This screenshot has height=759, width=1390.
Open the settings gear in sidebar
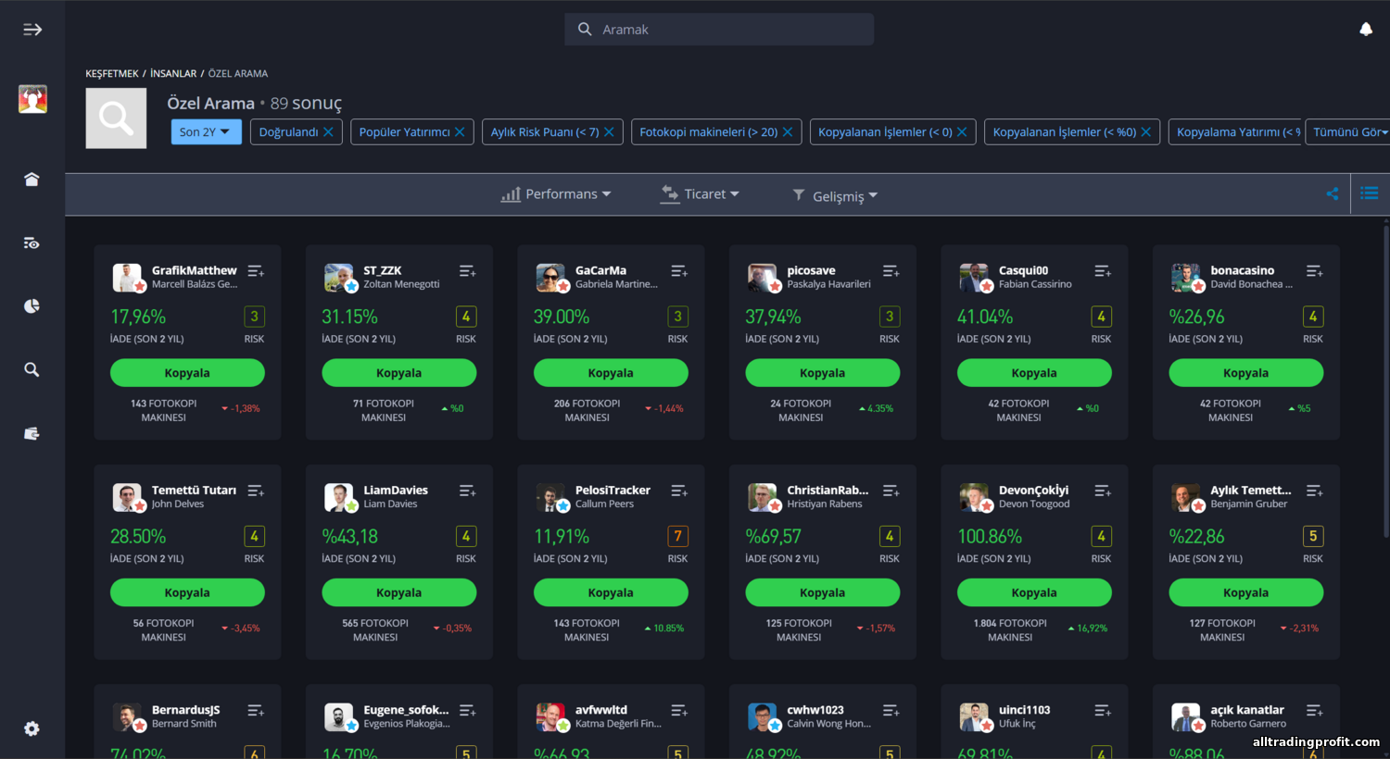[x=32, y=729]
